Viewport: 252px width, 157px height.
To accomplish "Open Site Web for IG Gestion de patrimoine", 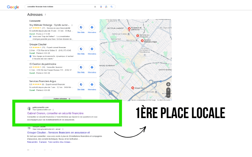I will [x=81, y=69].
